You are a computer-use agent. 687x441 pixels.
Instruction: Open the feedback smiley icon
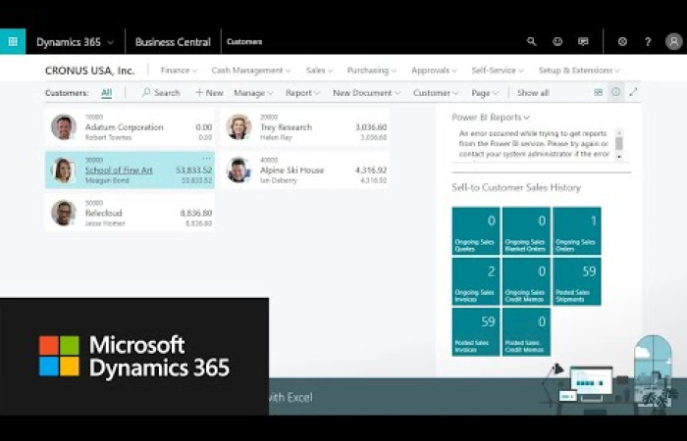click(x=557, y=41)
